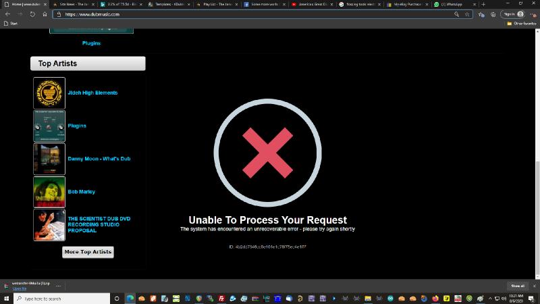Open Microsoft Edge from the taskbar

tap(129, 298)
